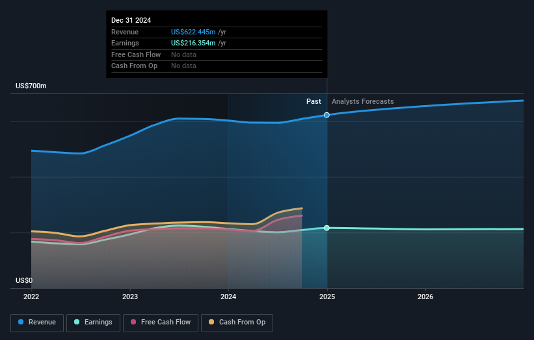The height and width of the screenshot is (340, 534).
Task: Click the 2023 x-axis label
Action: [x=130, y=297]
